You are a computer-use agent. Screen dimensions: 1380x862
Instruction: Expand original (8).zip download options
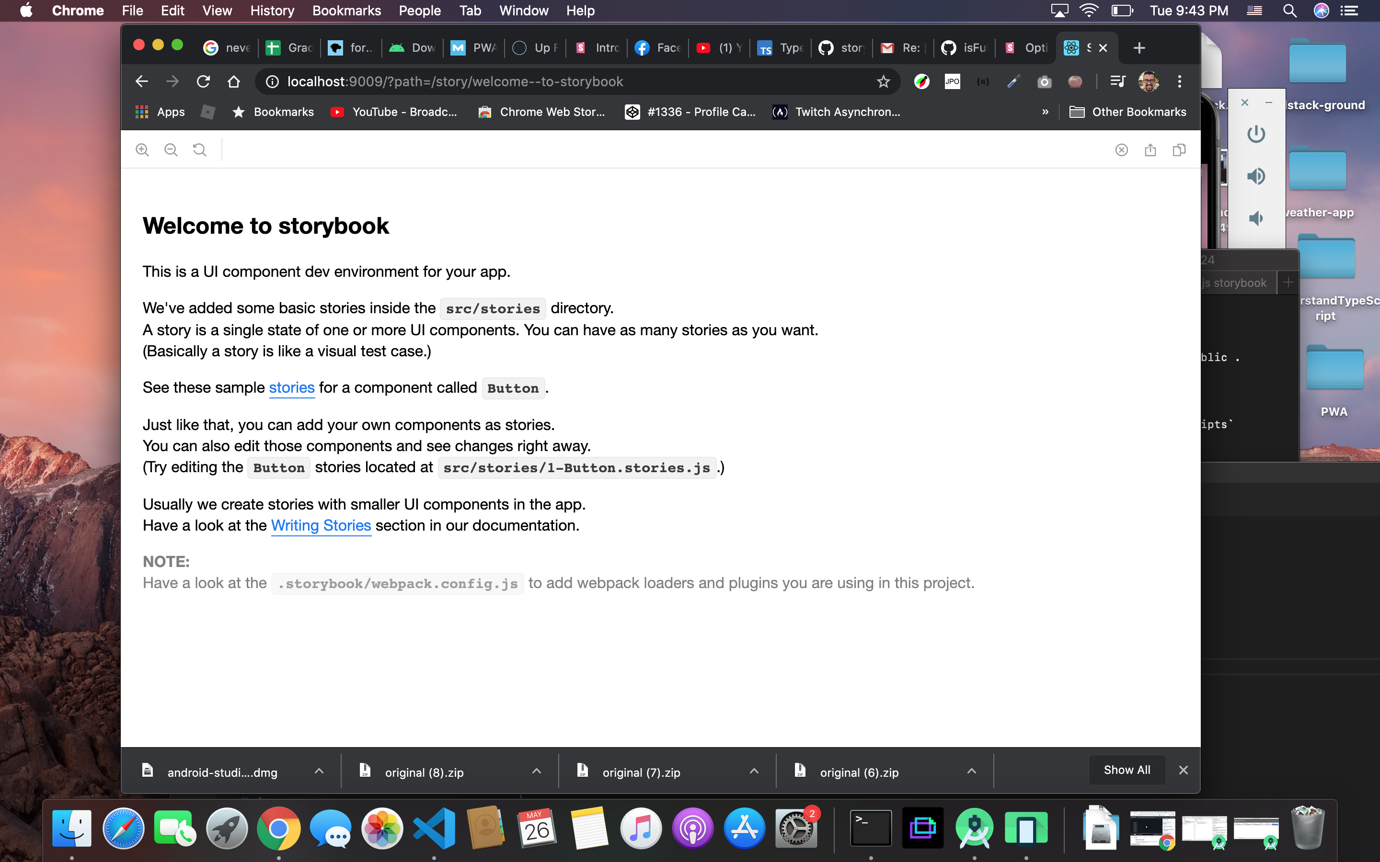(x=536, y=771)
